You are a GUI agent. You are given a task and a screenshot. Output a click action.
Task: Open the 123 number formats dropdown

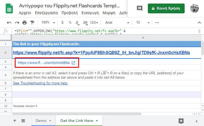(94, 23)
